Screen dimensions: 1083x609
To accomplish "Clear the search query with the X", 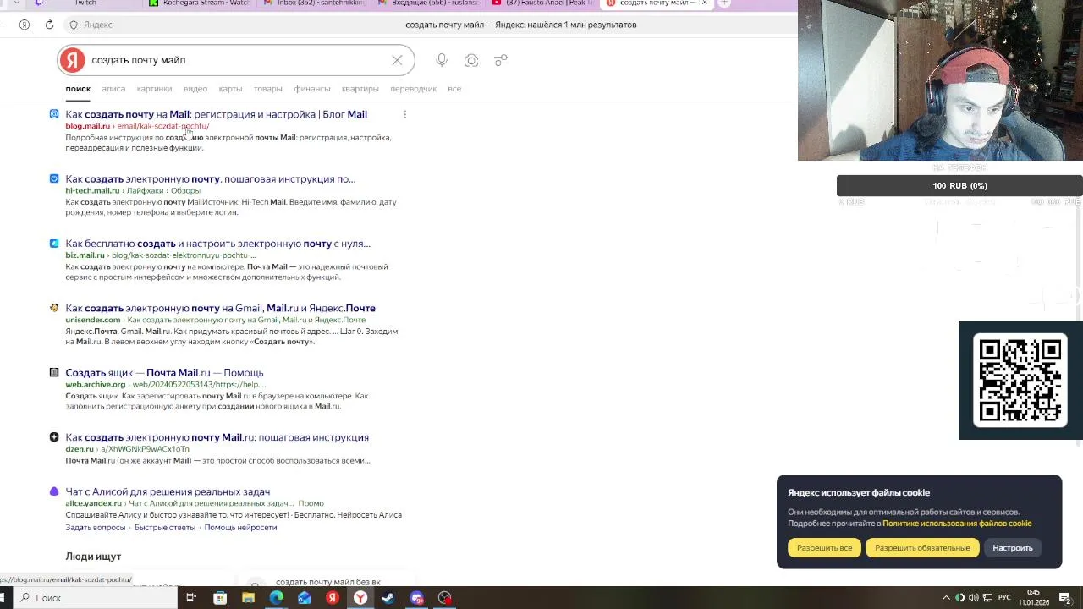I will [397, 60].
